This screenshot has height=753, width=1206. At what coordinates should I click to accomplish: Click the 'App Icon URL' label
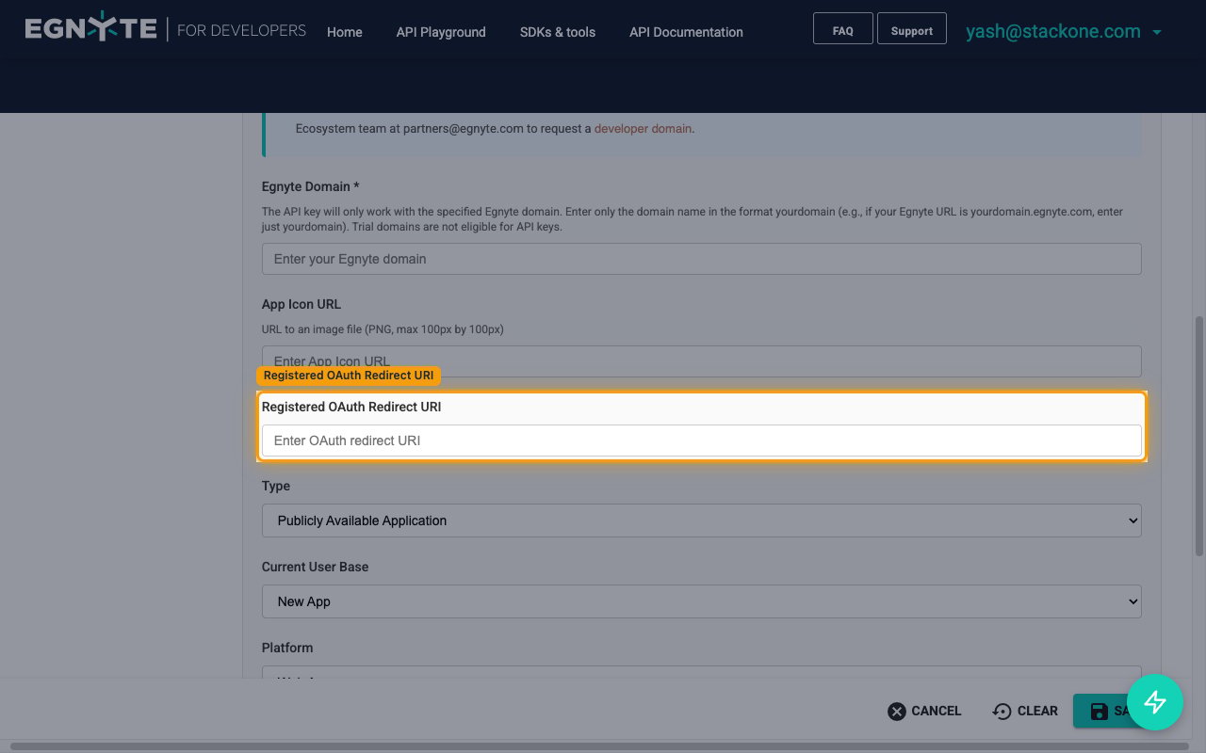(x=301, y=304)
